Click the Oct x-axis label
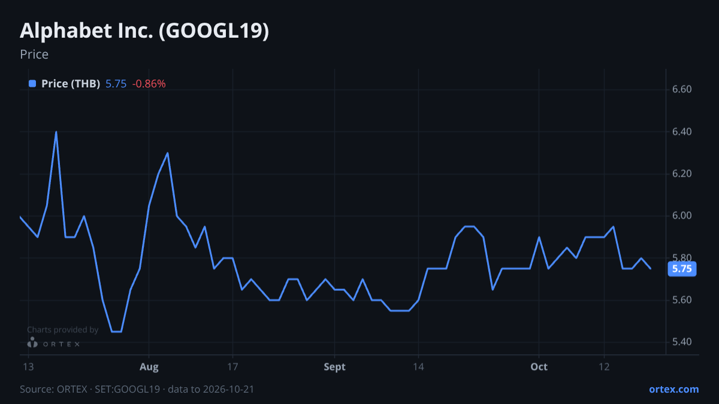 pyautogui.click(x=539, y=367)
